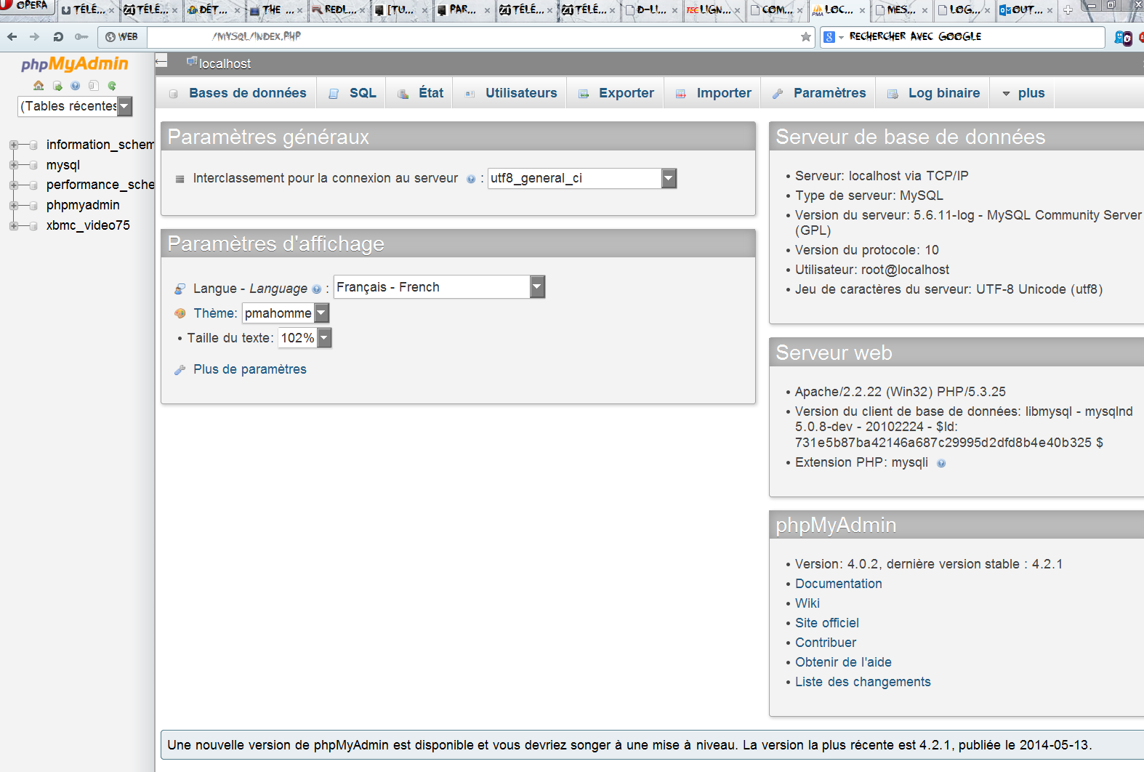
Task: Click the phpMyAdmin logo
Action: tap(74, 64)
